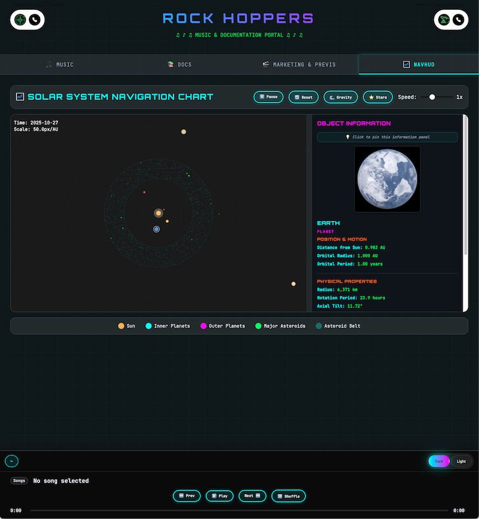Toggle the Stars background
Viewport: 479px width, 519px height.
pos(377,97)
